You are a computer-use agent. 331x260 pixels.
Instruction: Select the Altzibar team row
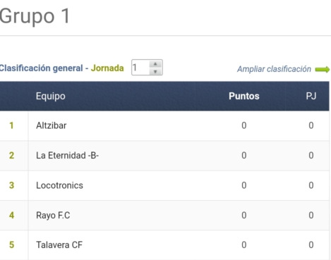[x=164, y=125]
